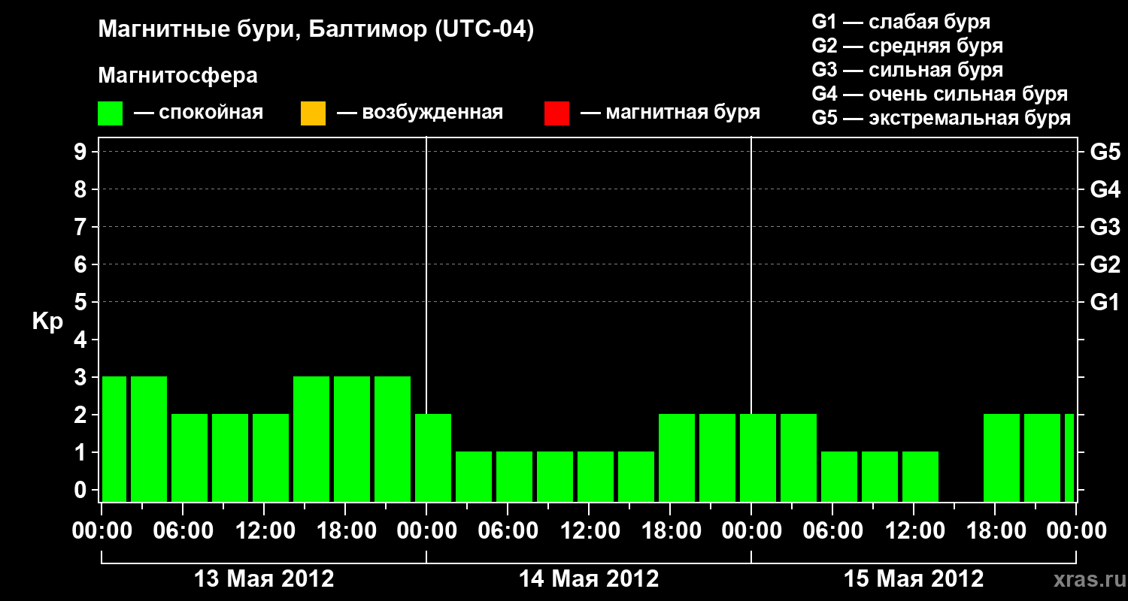Click the 00:00 label starting 14 May
This screenshot has height=601, width=1128.
426,531
